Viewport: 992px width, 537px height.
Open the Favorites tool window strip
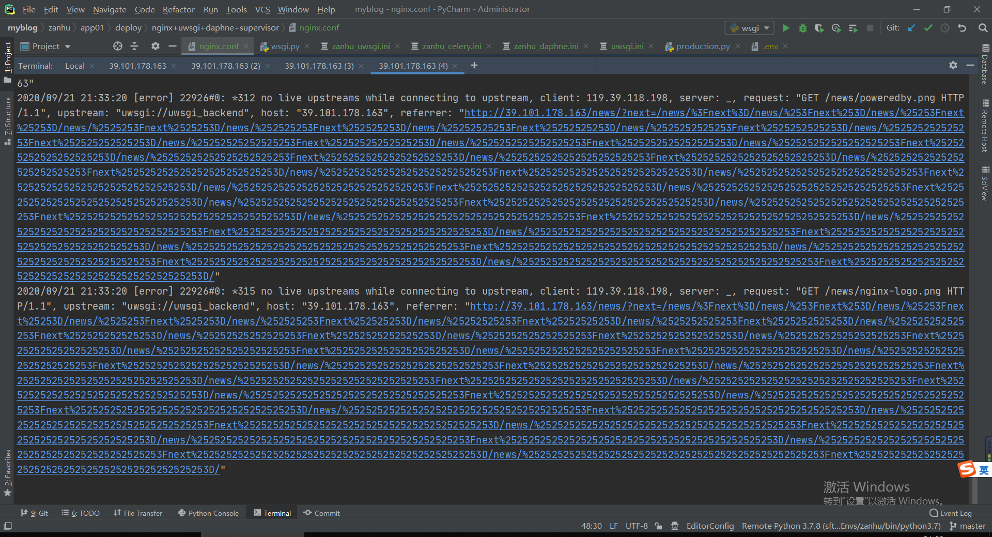tap(8, 473)
